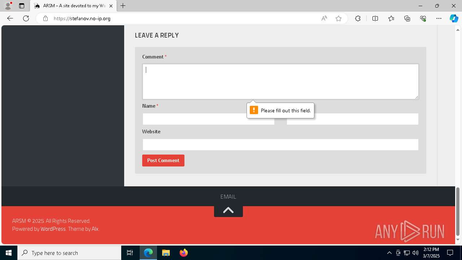This screenshot has height=260, width=462.
Task: Click the scrollbar up arrow
Action: tap(458, 30)
